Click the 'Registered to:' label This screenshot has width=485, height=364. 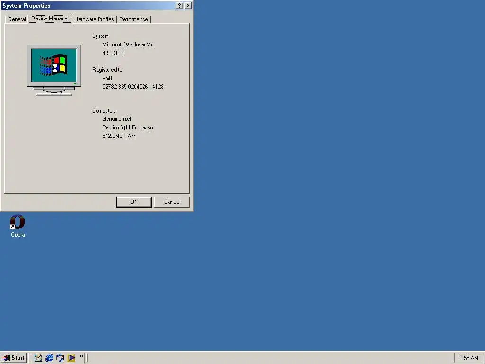tap(108, 70)
